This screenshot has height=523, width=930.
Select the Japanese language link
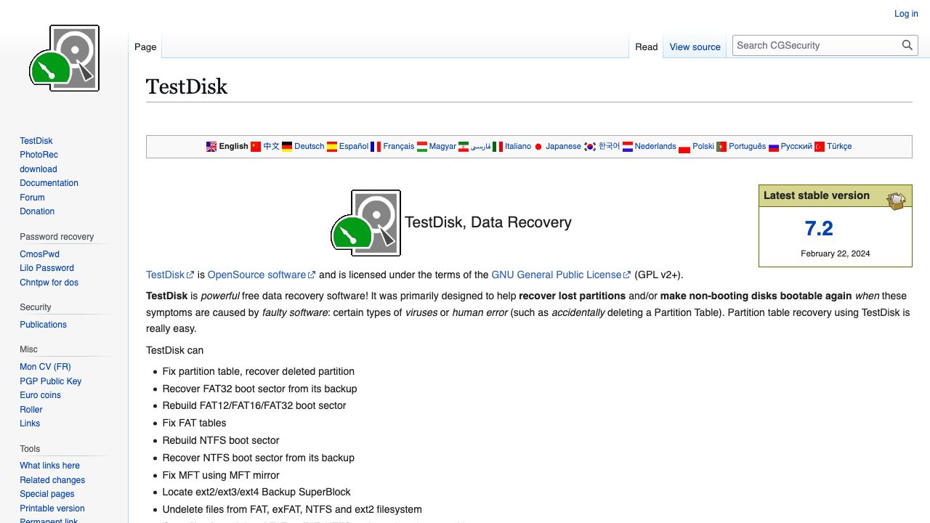click(x=563, y=147)
